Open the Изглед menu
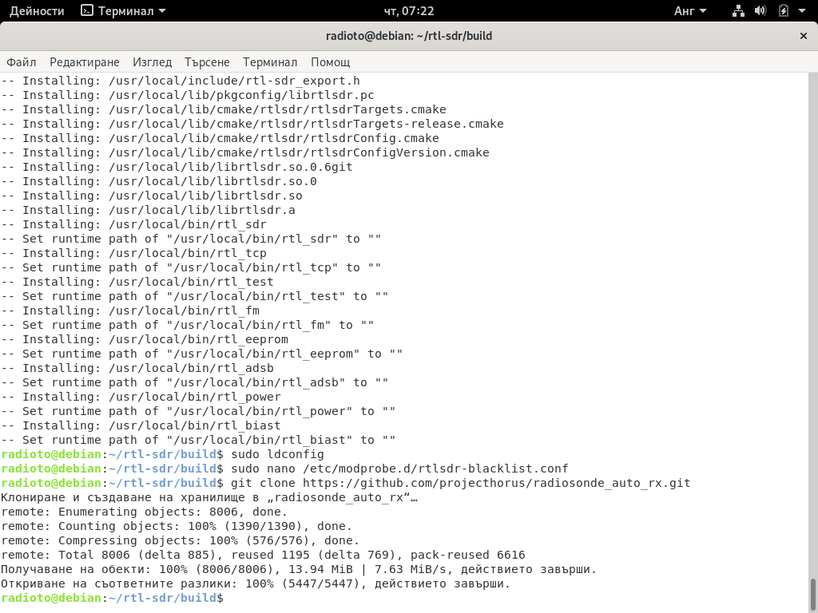 click(x=152, y=62)
